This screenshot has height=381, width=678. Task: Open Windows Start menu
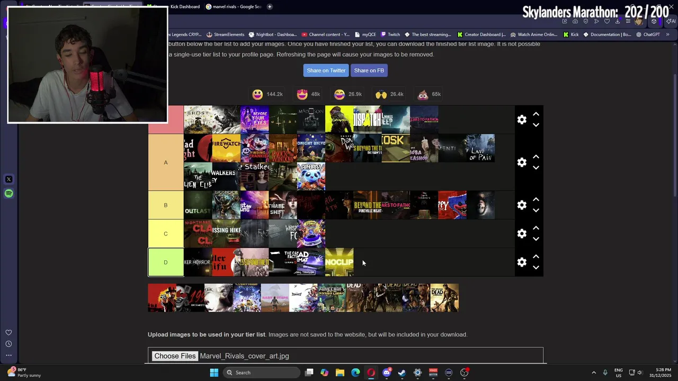214,373
